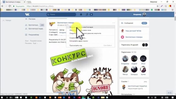Open 'Бесплатные подар..' sidebar item
This screenshot has width=176, height=99.
35,29
